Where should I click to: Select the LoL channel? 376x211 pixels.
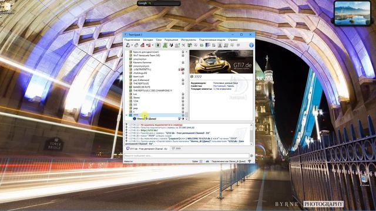click(135, 94)
